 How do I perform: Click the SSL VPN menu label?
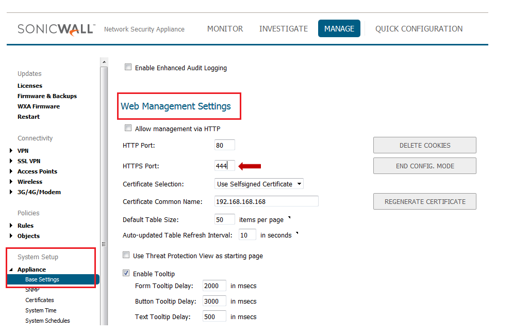click(x=29, y=161)
